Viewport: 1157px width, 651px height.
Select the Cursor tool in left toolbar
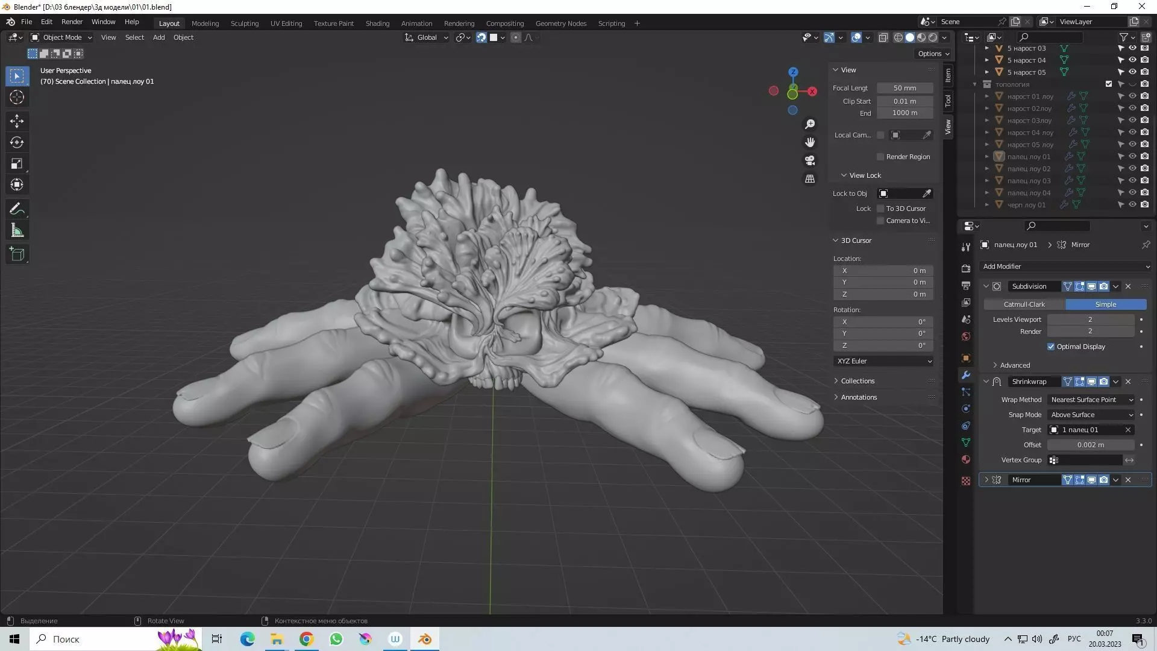click(x=17, y=97)
